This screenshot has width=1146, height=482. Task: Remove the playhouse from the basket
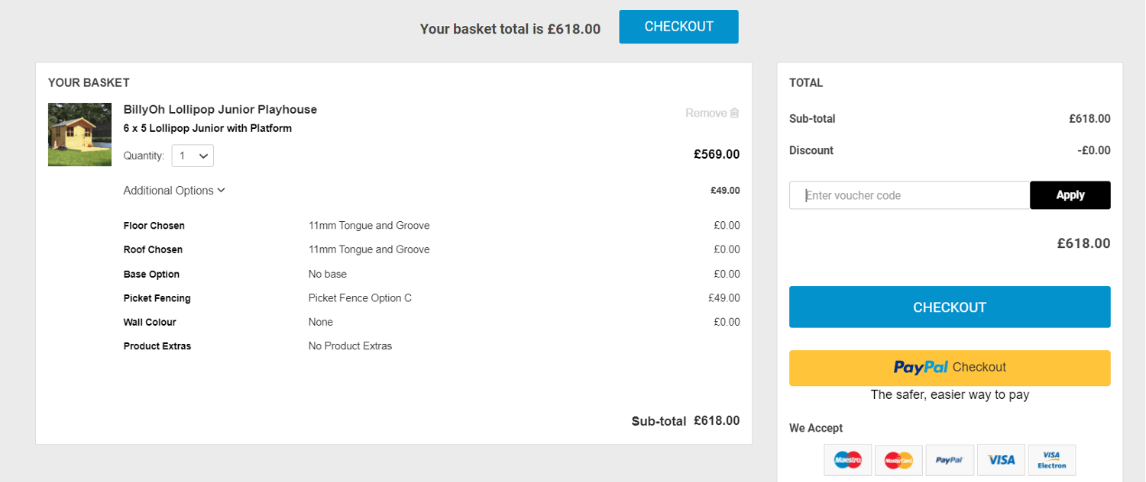(x=706, y=113)
